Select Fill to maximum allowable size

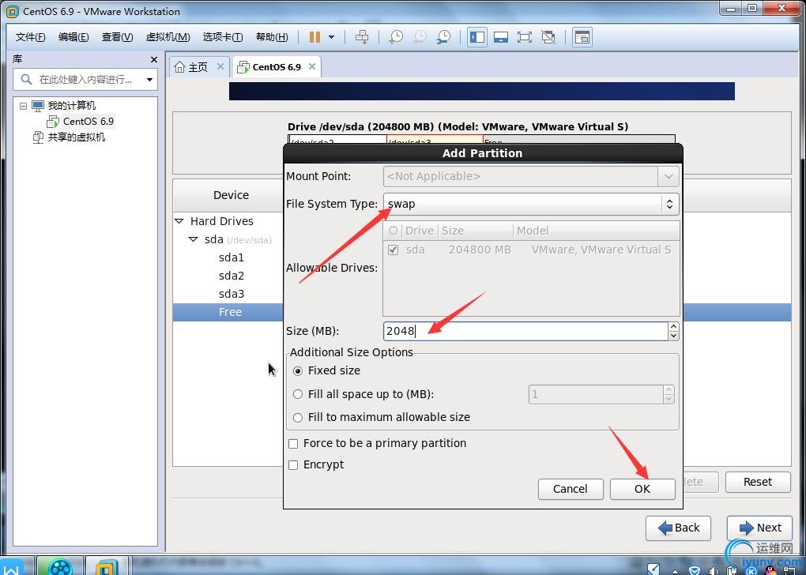coord(298,417)
